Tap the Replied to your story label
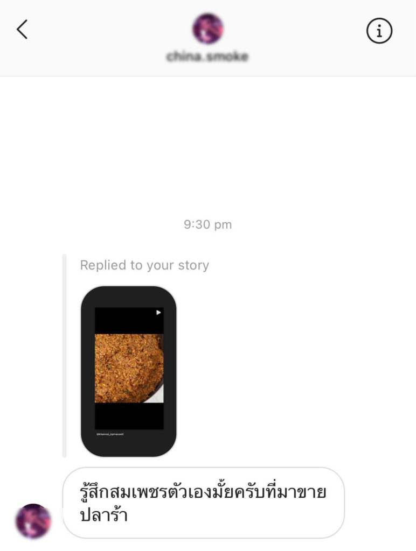416x551 pixels. [x=144, y=265]
